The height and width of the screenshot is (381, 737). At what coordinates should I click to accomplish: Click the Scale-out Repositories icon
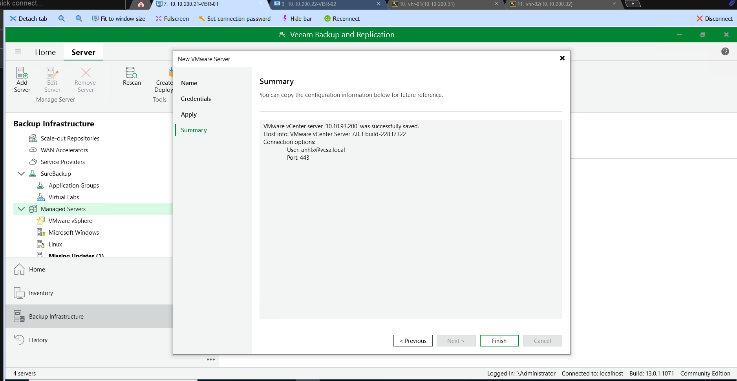[33, 138]
